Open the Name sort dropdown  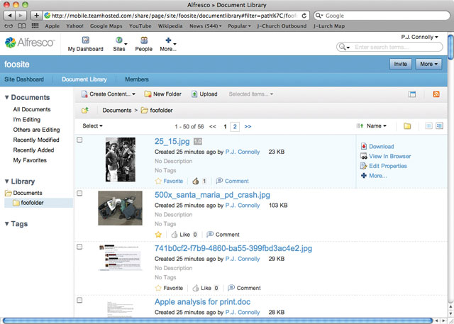click(x=377, y=125)
